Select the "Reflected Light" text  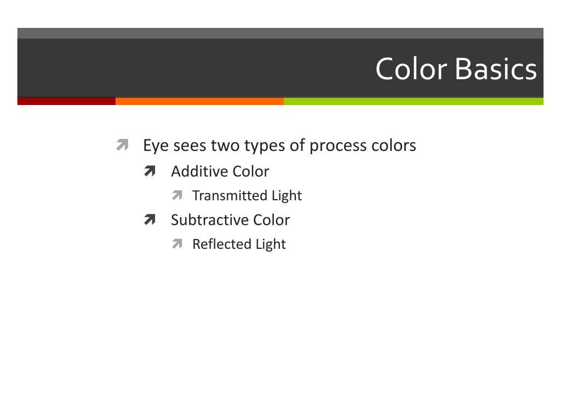click(239, 244)
